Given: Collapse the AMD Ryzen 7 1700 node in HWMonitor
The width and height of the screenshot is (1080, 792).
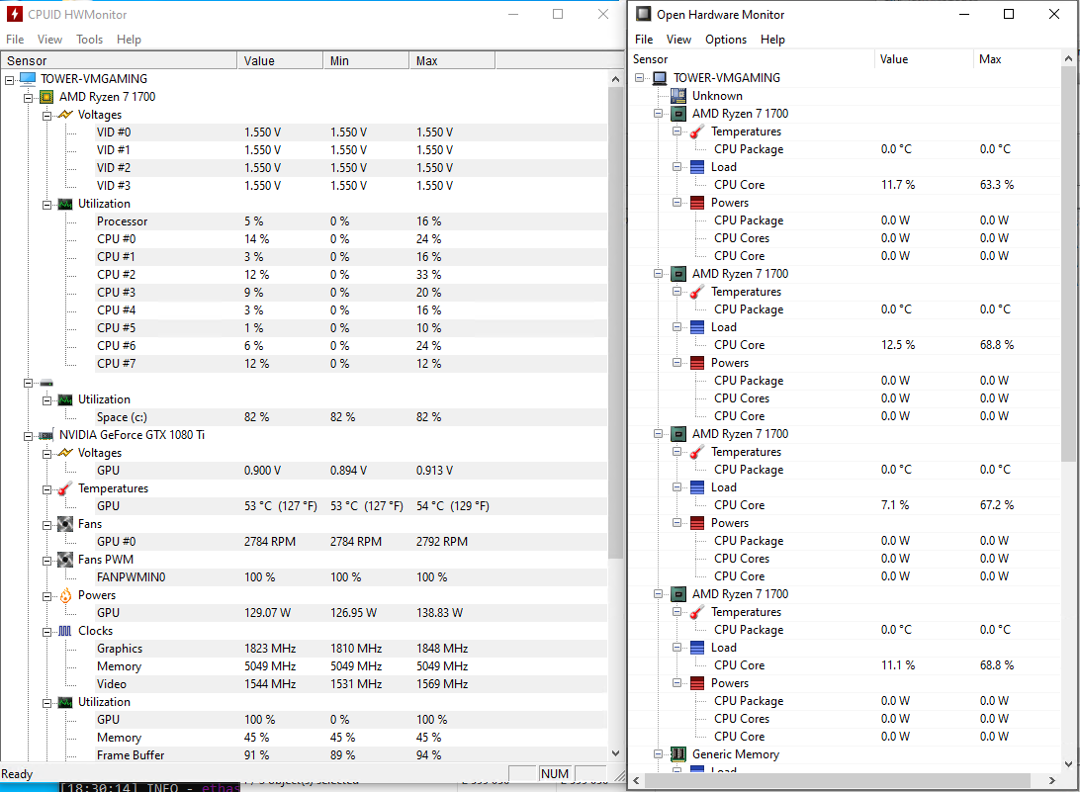Looking at the screenshot, I should coord(29,98).
